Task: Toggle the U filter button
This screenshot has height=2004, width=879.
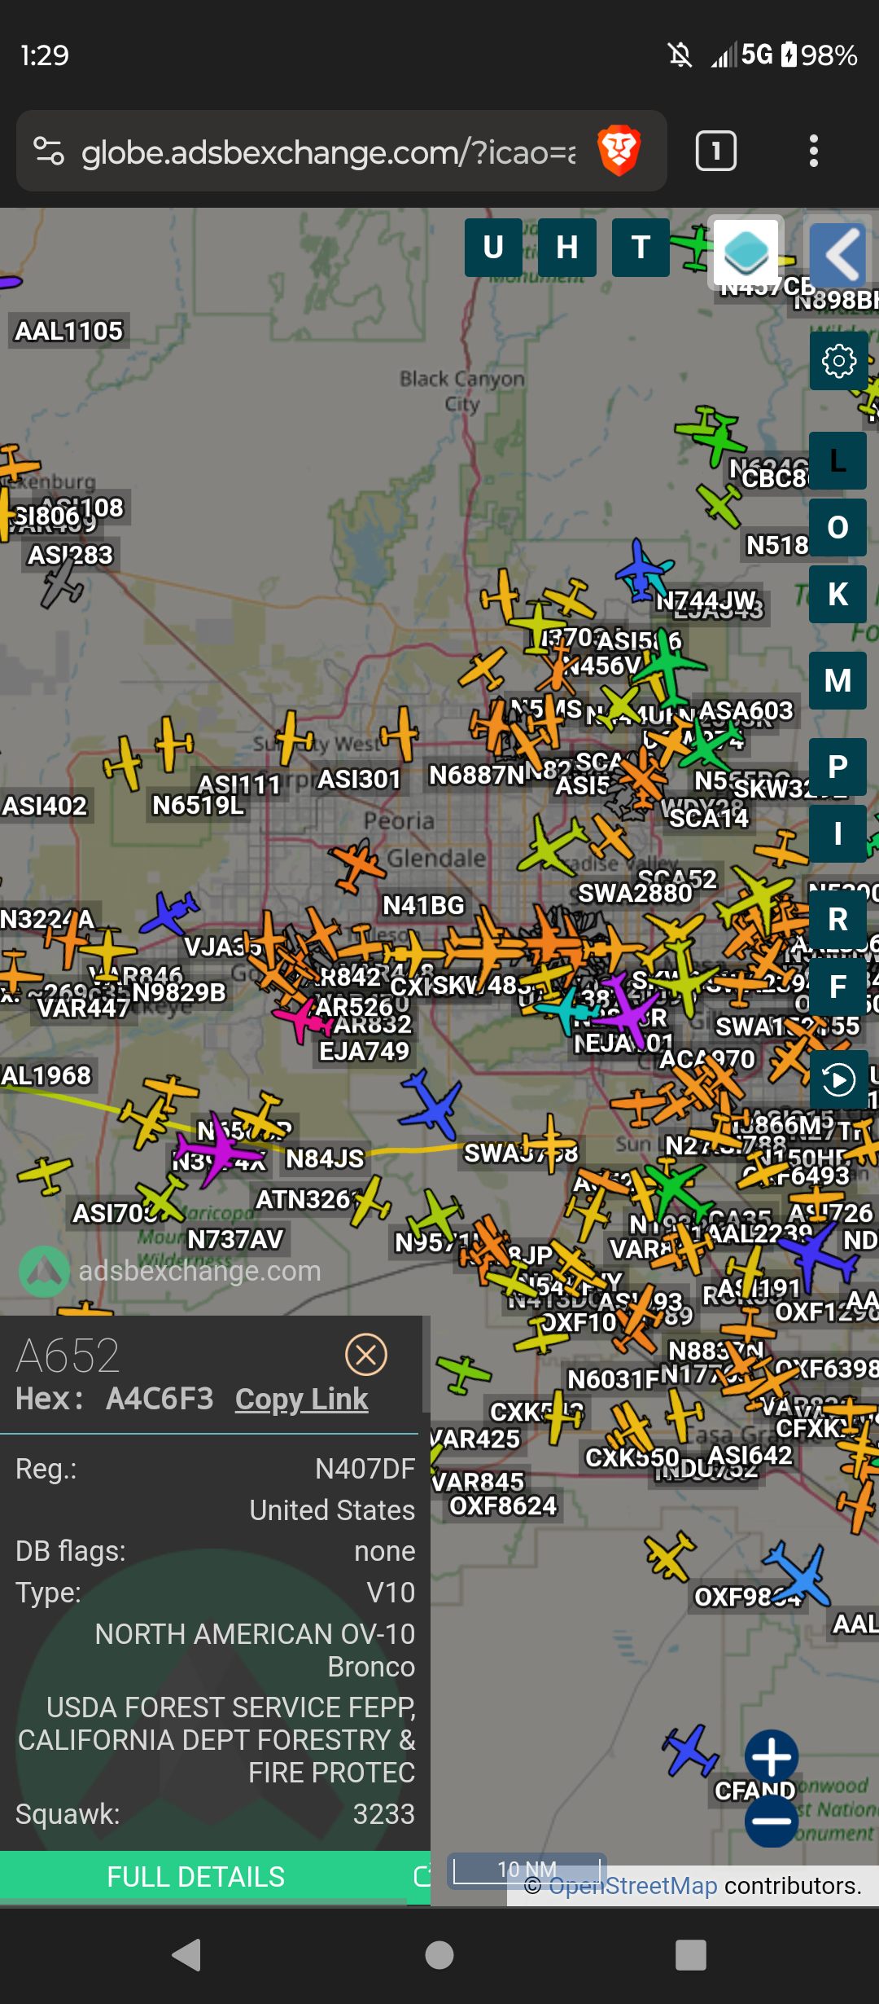Action: click(493, 248)
